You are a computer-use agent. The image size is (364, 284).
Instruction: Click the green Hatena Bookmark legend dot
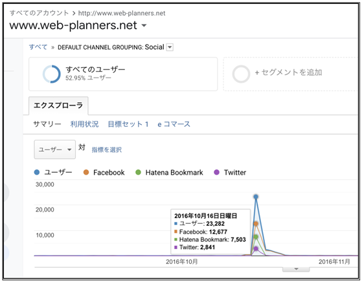point(138,172)
